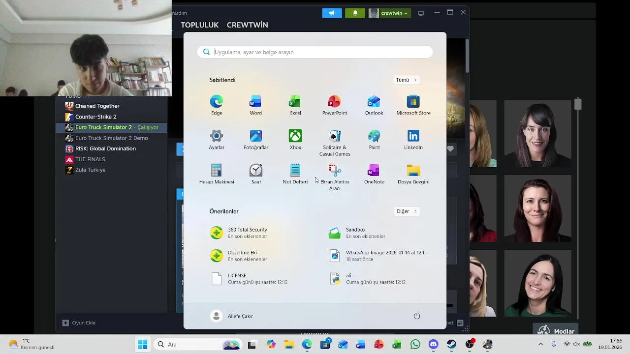Click the Windows Start button
630x354 pixels.
click(x=142, y=345)
